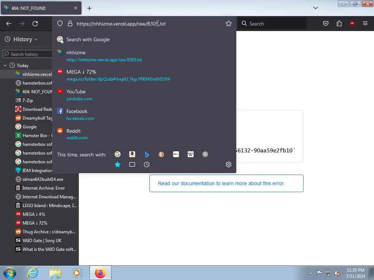The width and height of the screenshot is (374, 280).
Task: Launch Internet Explorer from taskbar
Action: [x=33, y=273]
